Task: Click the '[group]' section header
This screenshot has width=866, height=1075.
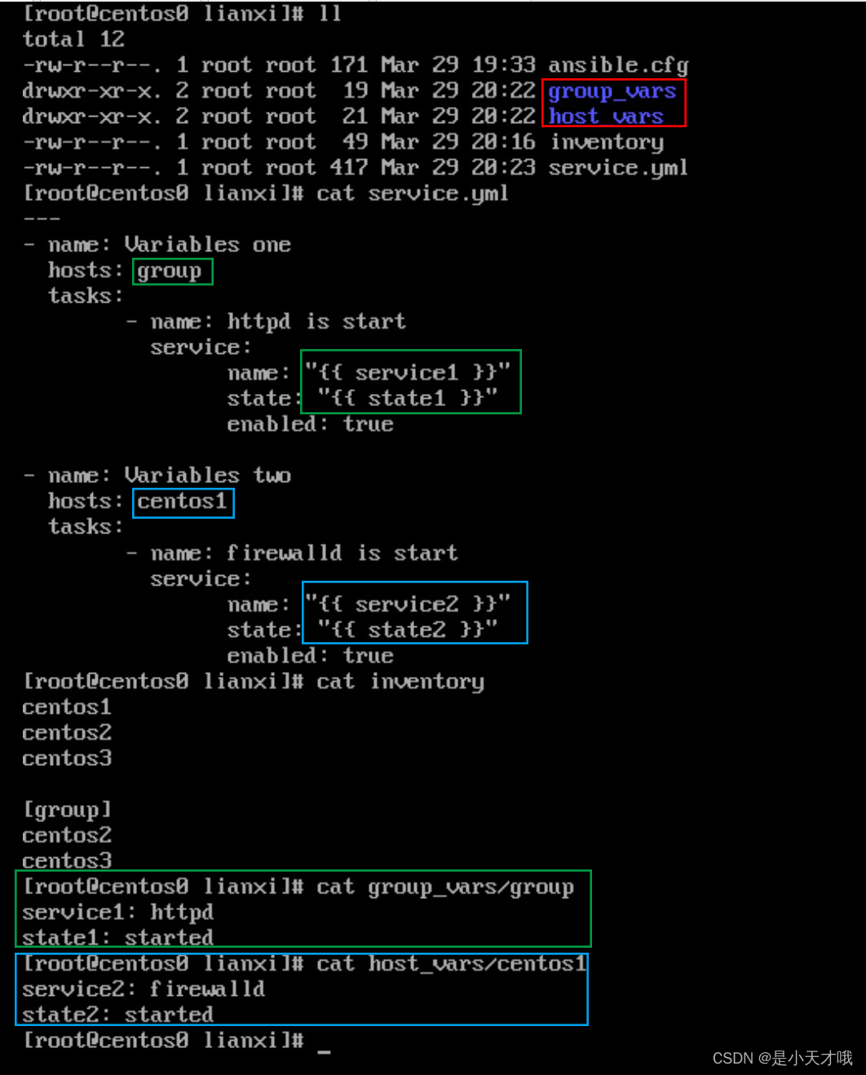Action: (x=67, y=810)
